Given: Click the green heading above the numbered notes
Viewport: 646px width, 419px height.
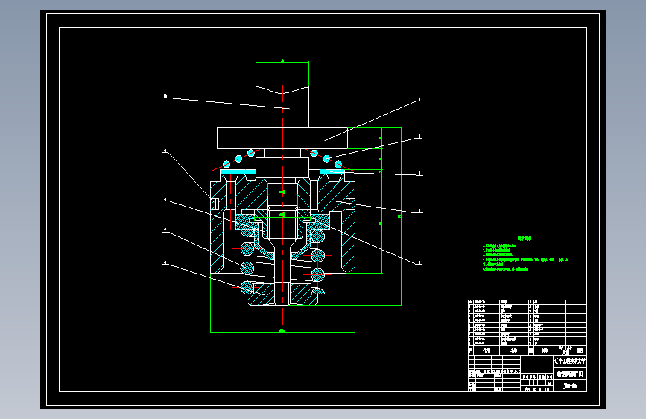Looking at the screenshot, I should click(x=525, y=239).
